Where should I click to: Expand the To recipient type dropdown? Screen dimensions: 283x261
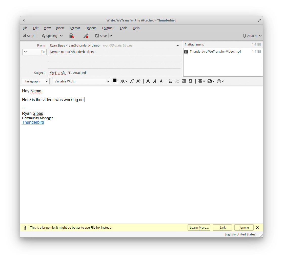pyautogui.click(x=26, y=52)
